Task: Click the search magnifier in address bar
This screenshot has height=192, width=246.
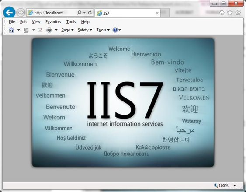Action: click(x=79, y=13)
